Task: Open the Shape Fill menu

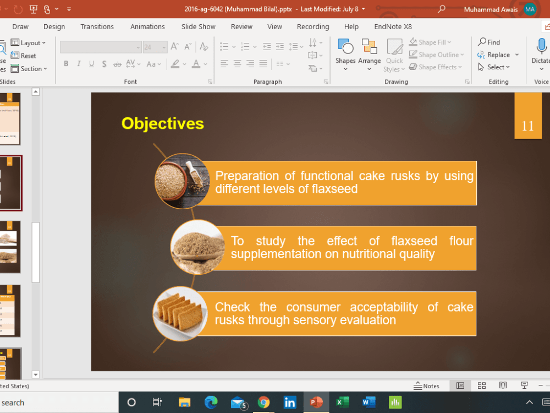Action: (430, 42)
